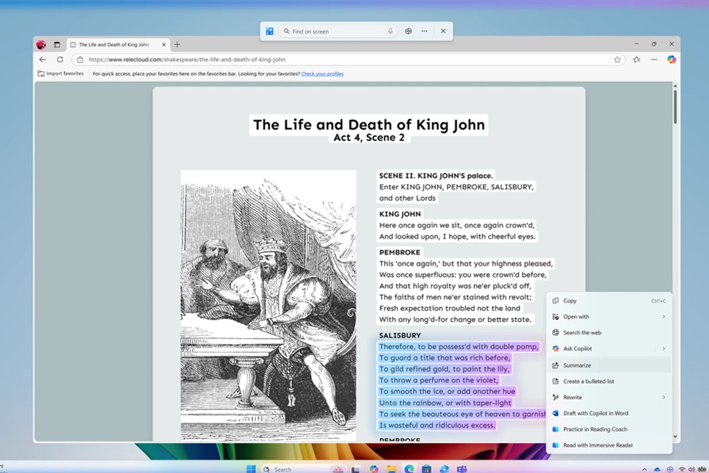Open Microsoft Store from the taskbar
The image size is (709, 473).
(x=427, y=469)
